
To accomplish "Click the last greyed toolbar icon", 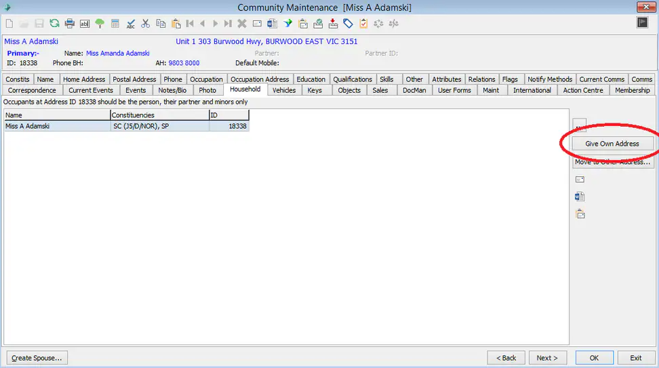I will [x=393, y=24].
